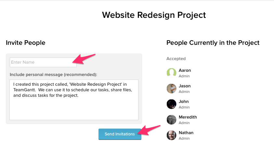Click the Admin role under Aaron
Image resolution: width=274 pixels, height=151 pixels.
184,76
